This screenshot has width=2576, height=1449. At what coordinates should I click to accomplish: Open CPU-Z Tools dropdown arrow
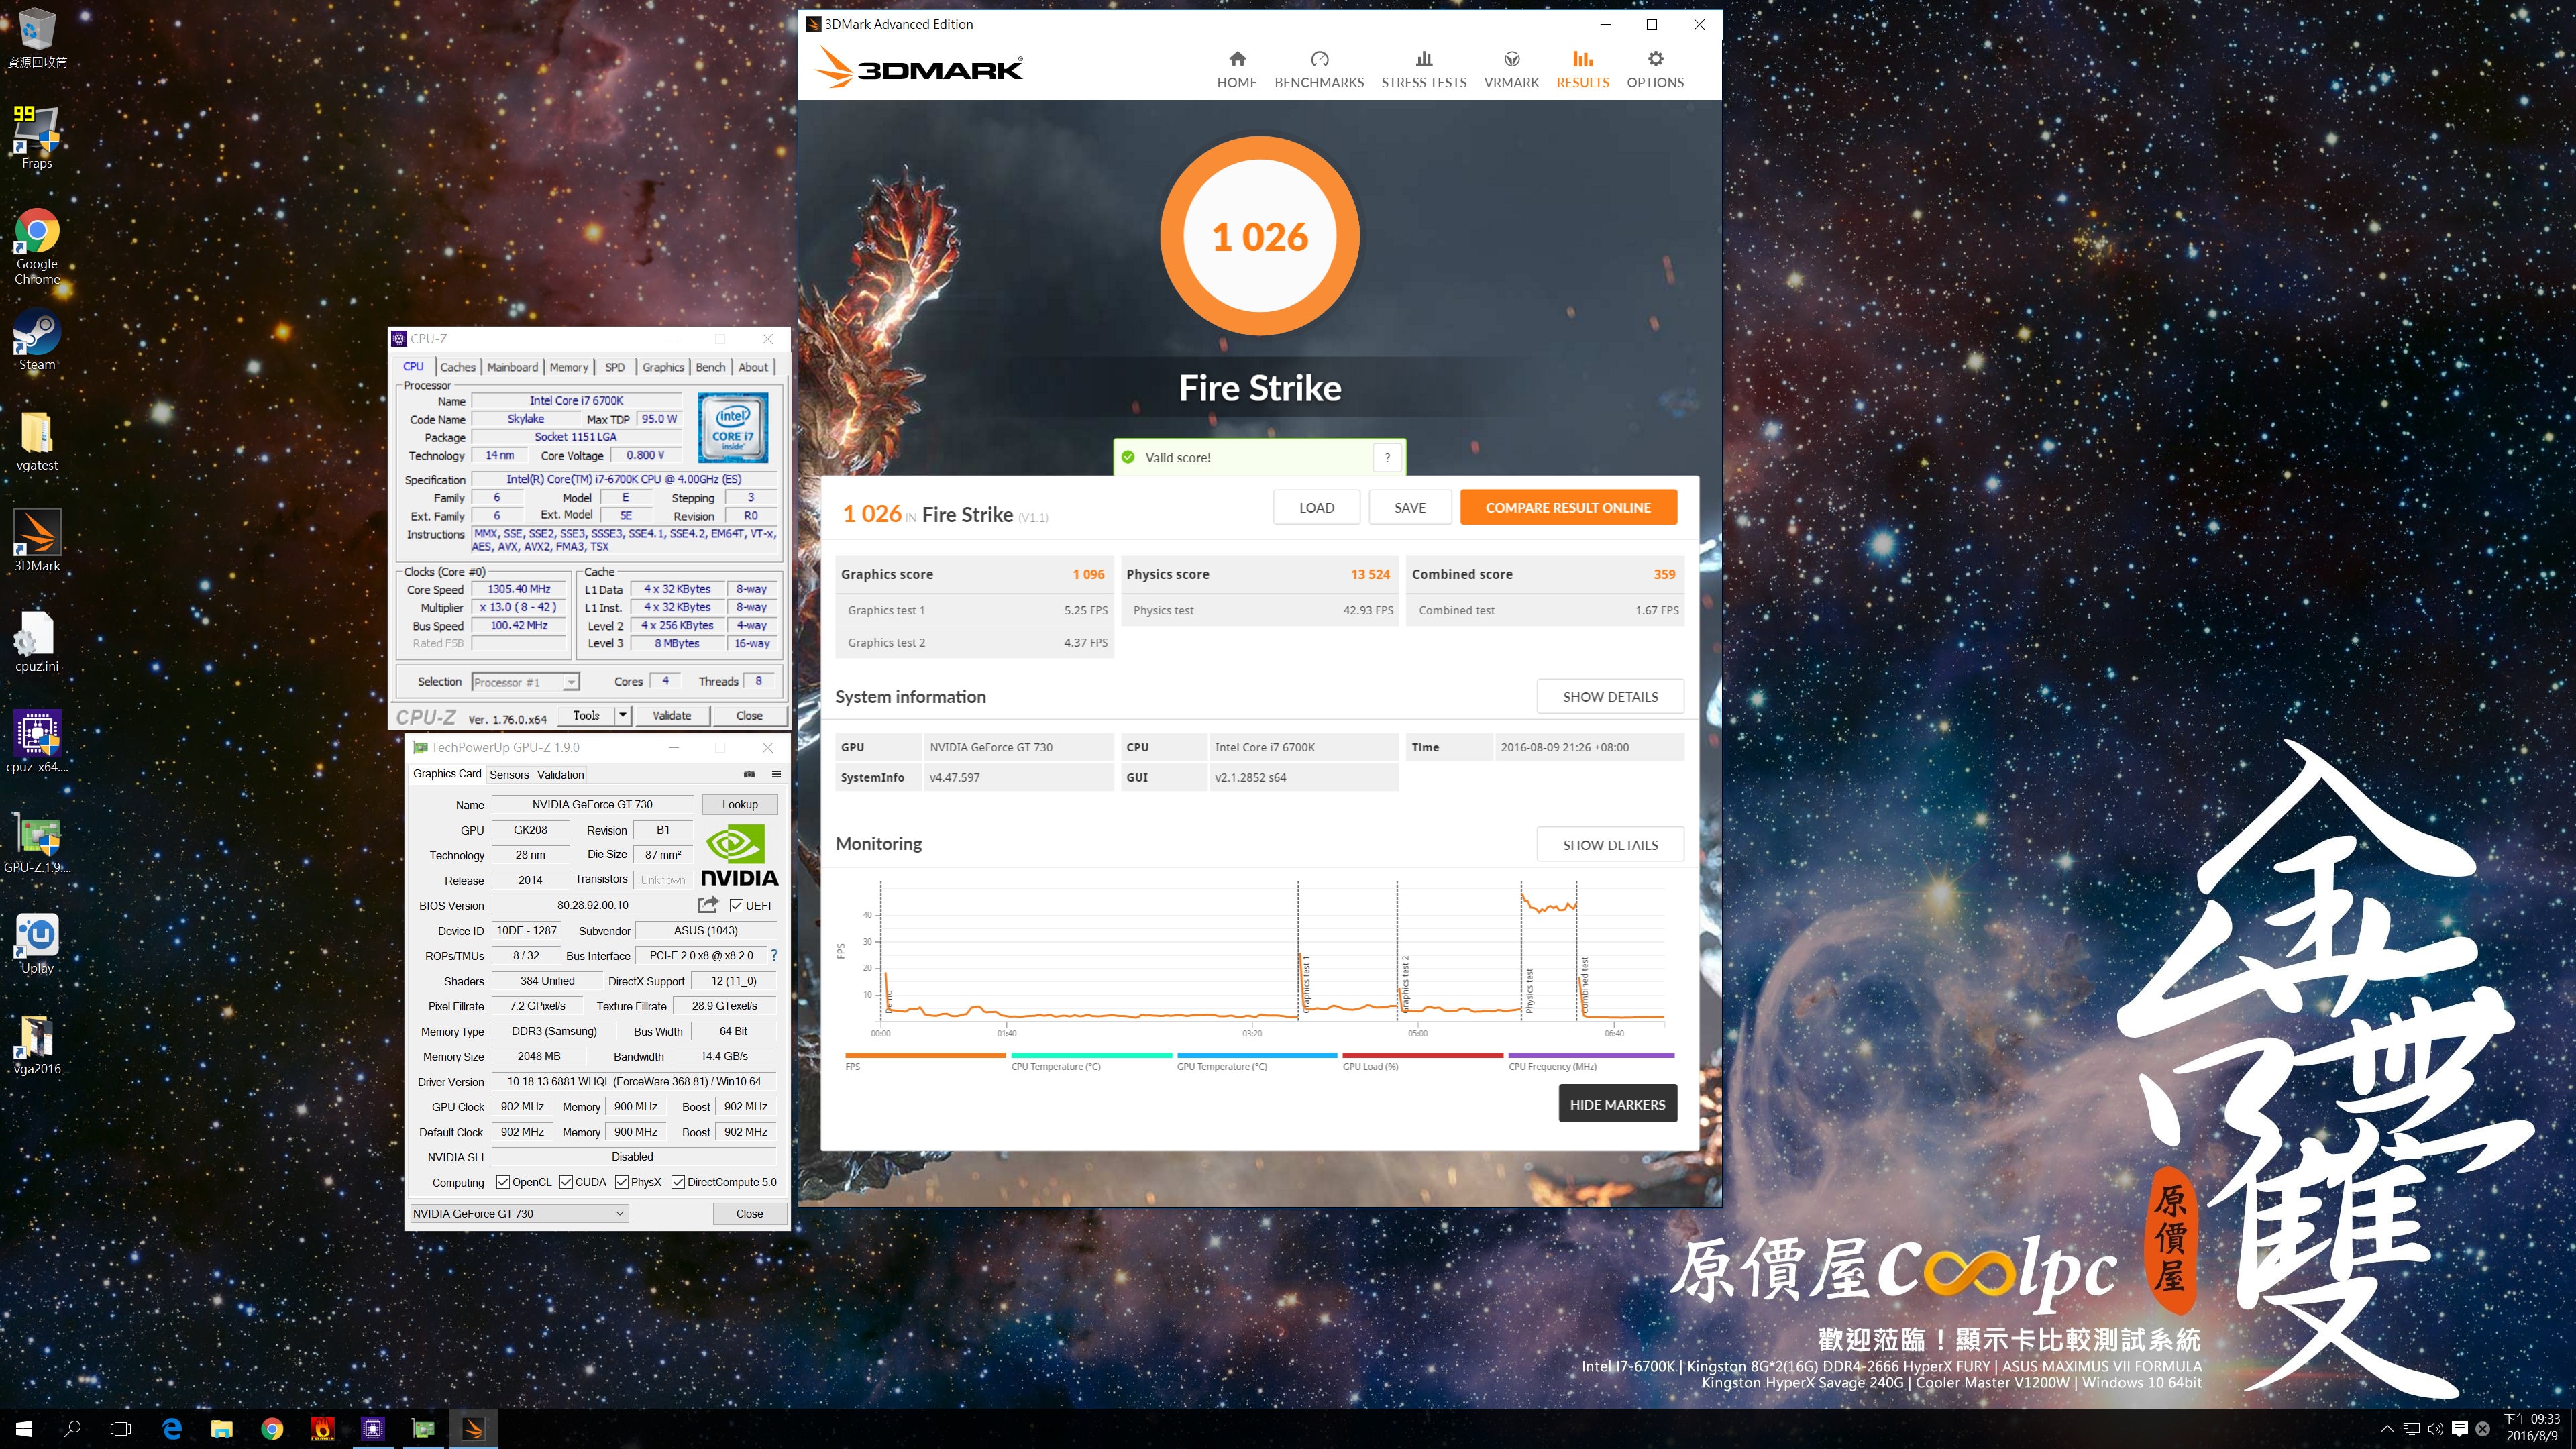point(622,715)
